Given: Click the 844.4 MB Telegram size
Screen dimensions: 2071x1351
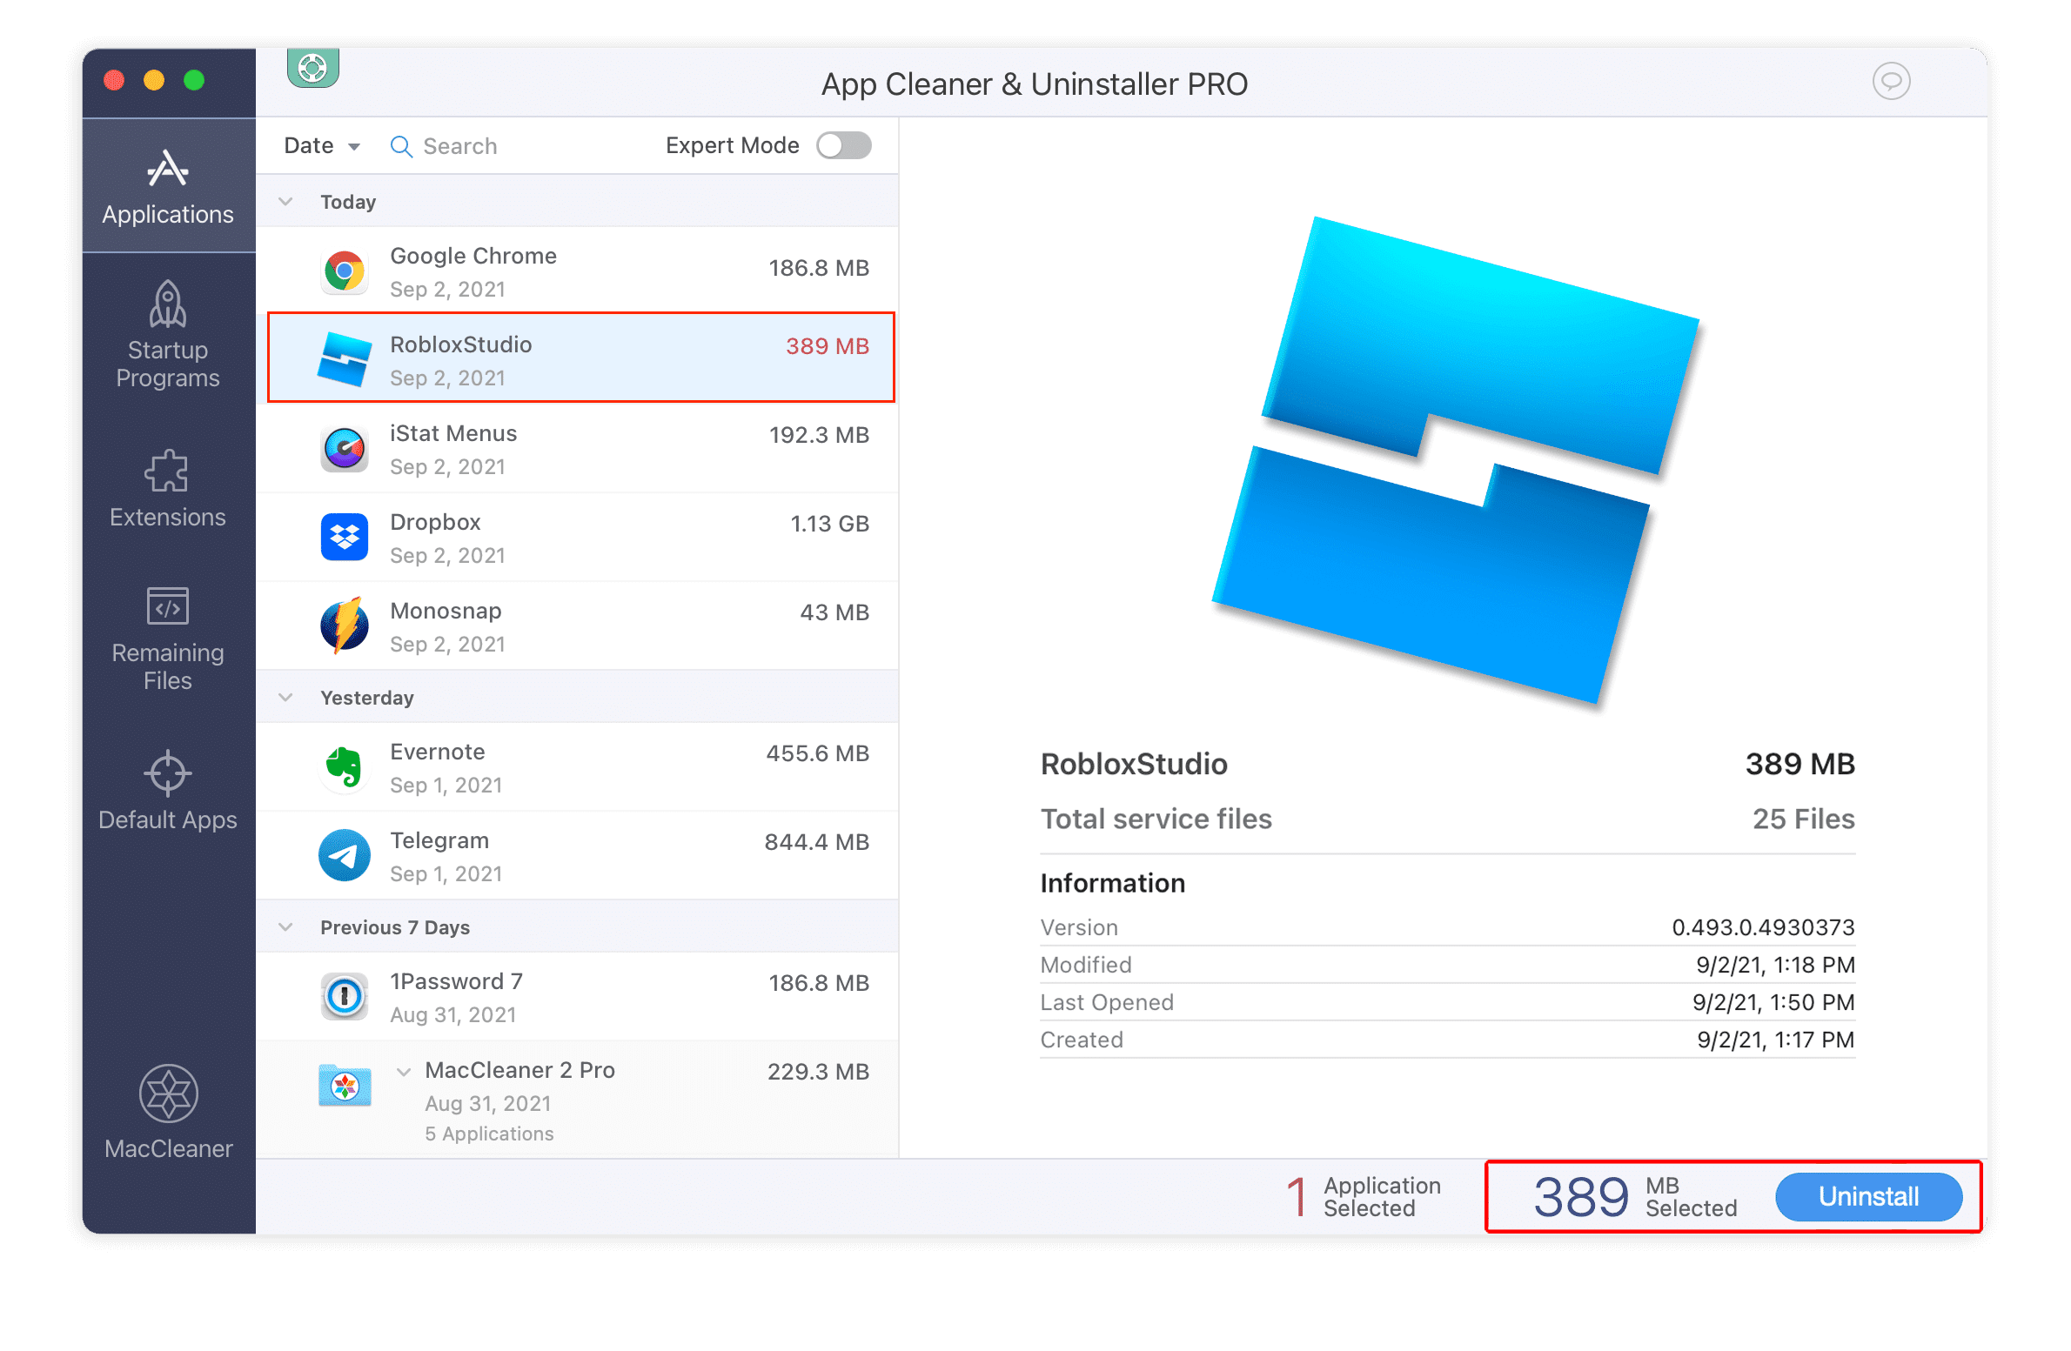Looking at the screenshot, I should click(x=816, y=842).
